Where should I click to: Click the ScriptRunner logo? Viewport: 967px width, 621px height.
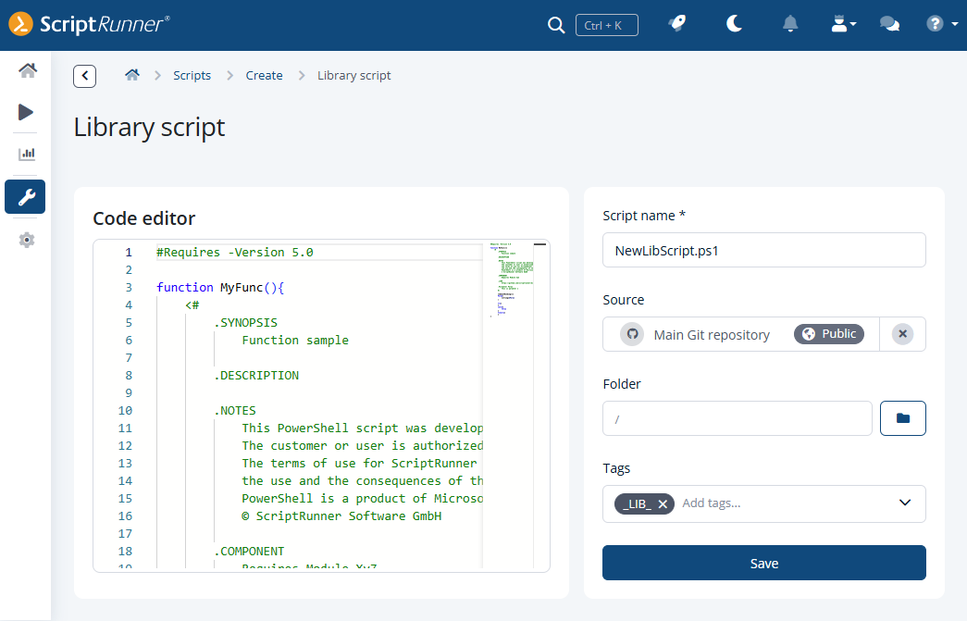click(90, 24)
